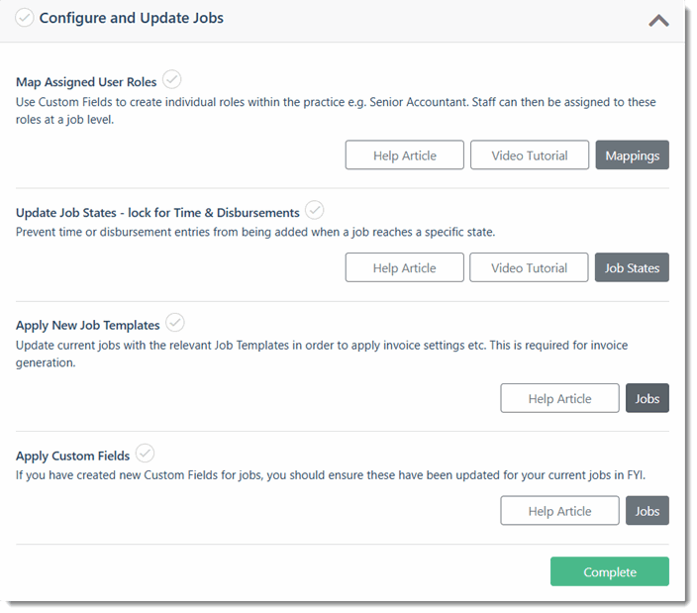Open Jobs for Apply New Job Templates
The image size is (697, 613).
click(647, 398)
